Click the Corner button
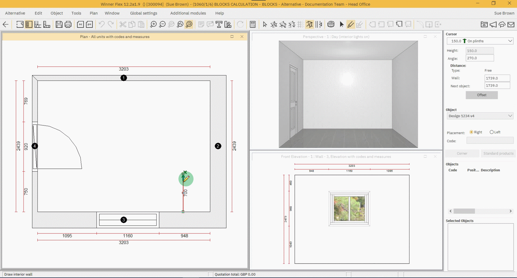 click(x=462, y=153)
